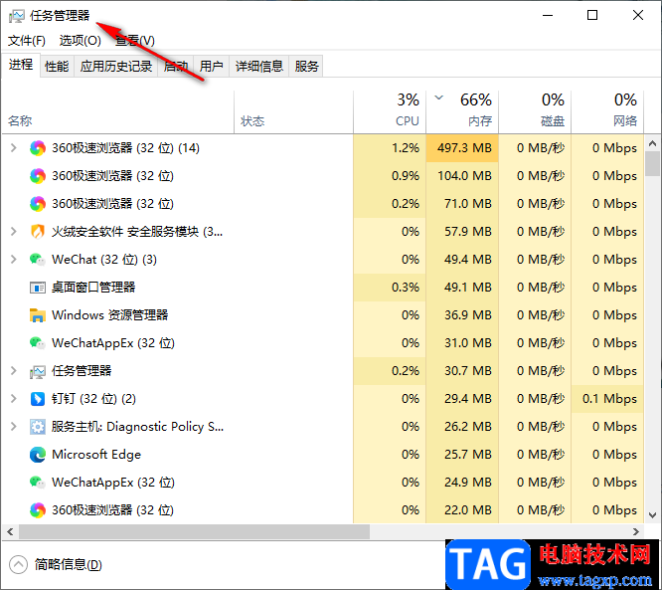Image resolution: width=662 pixels, height=590 pixels.
Task: Open the 文件(F) menu
Action: pyautogui.click(x=27, y=41)
